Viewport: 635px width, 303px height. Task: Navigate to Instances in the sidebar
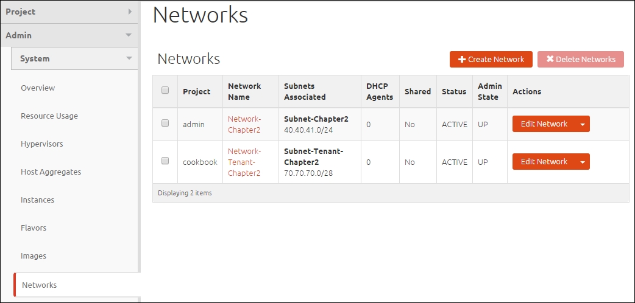point(37,200)
